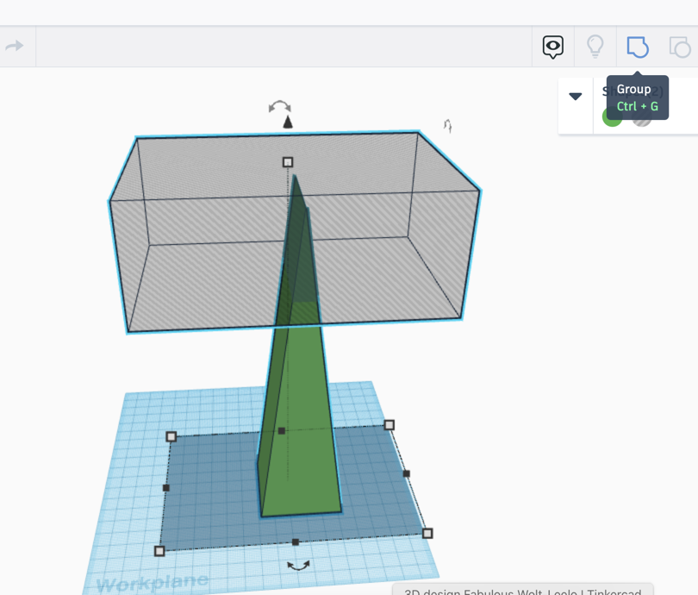
Task: Click the back-right white corner resize handle
Action: pos(390,424)
